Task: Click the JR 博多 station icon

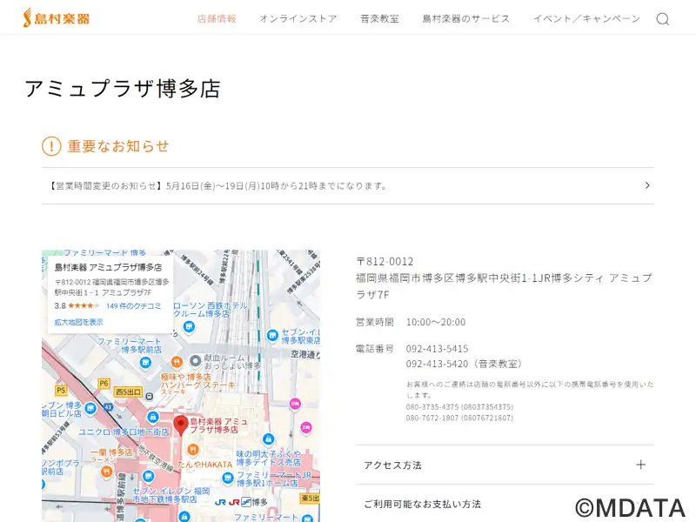Action: 234,503
